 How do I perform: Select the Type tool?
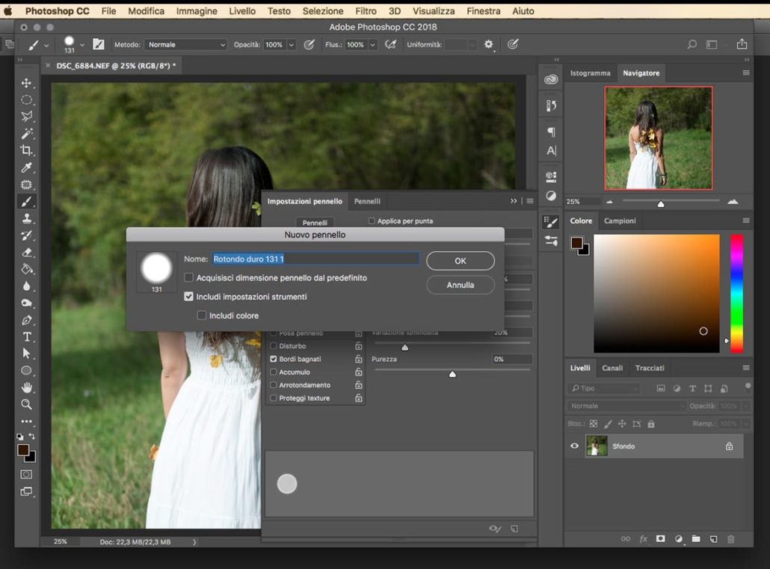[26, 336]
